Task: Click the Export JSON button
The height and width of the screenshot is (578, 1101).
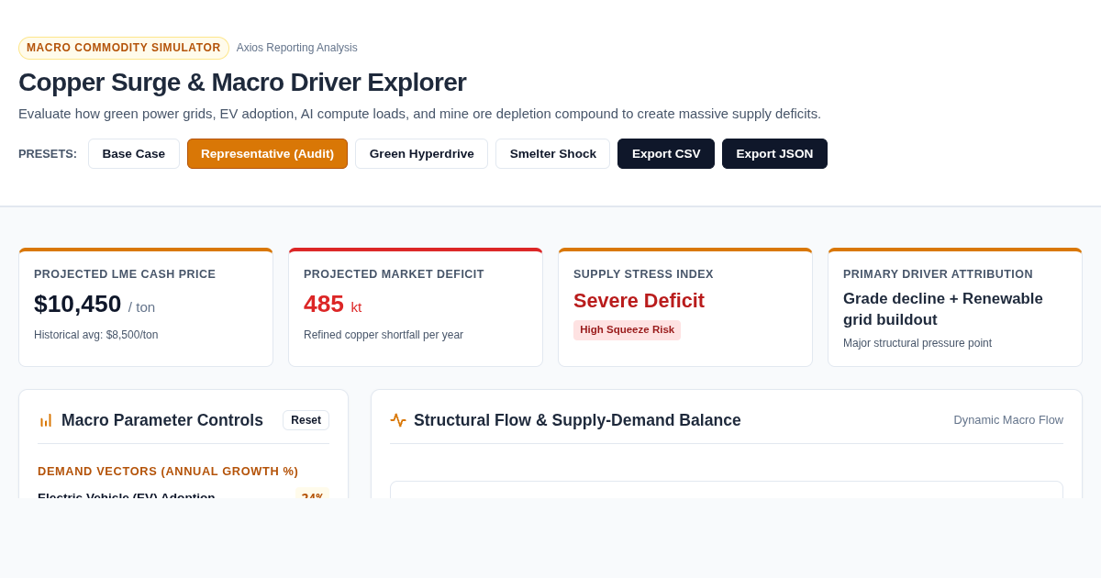Action: point(774,153)
